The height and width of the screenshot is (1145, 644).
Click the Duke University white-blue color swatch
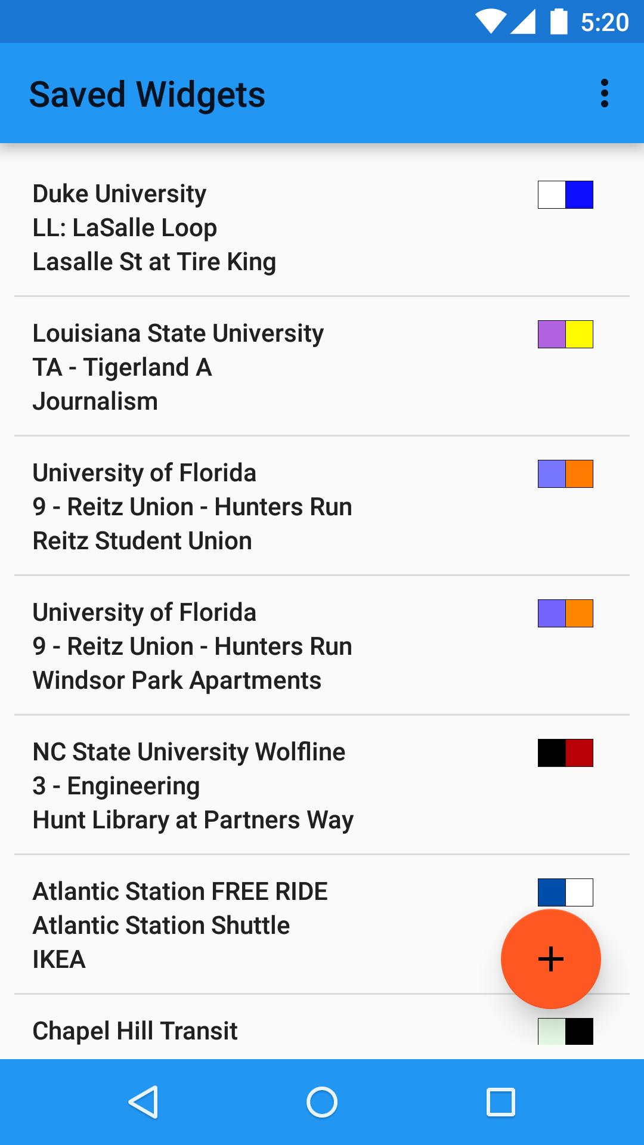[x=565, y=195]
